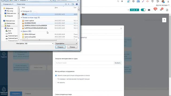171x96 pixels.
Task: Open Другие закладки bookmarks menu
Action: 163,5
